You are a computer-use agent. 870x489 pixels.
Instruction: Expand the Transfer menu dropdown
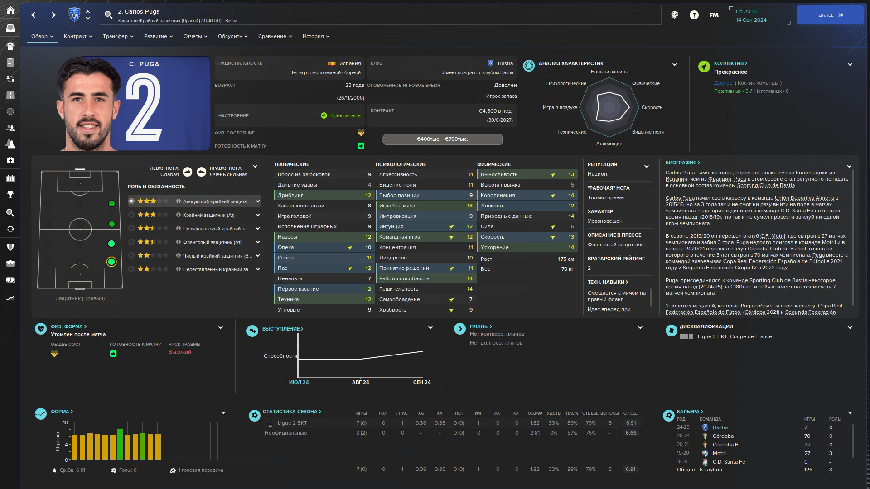click(118, 36)
